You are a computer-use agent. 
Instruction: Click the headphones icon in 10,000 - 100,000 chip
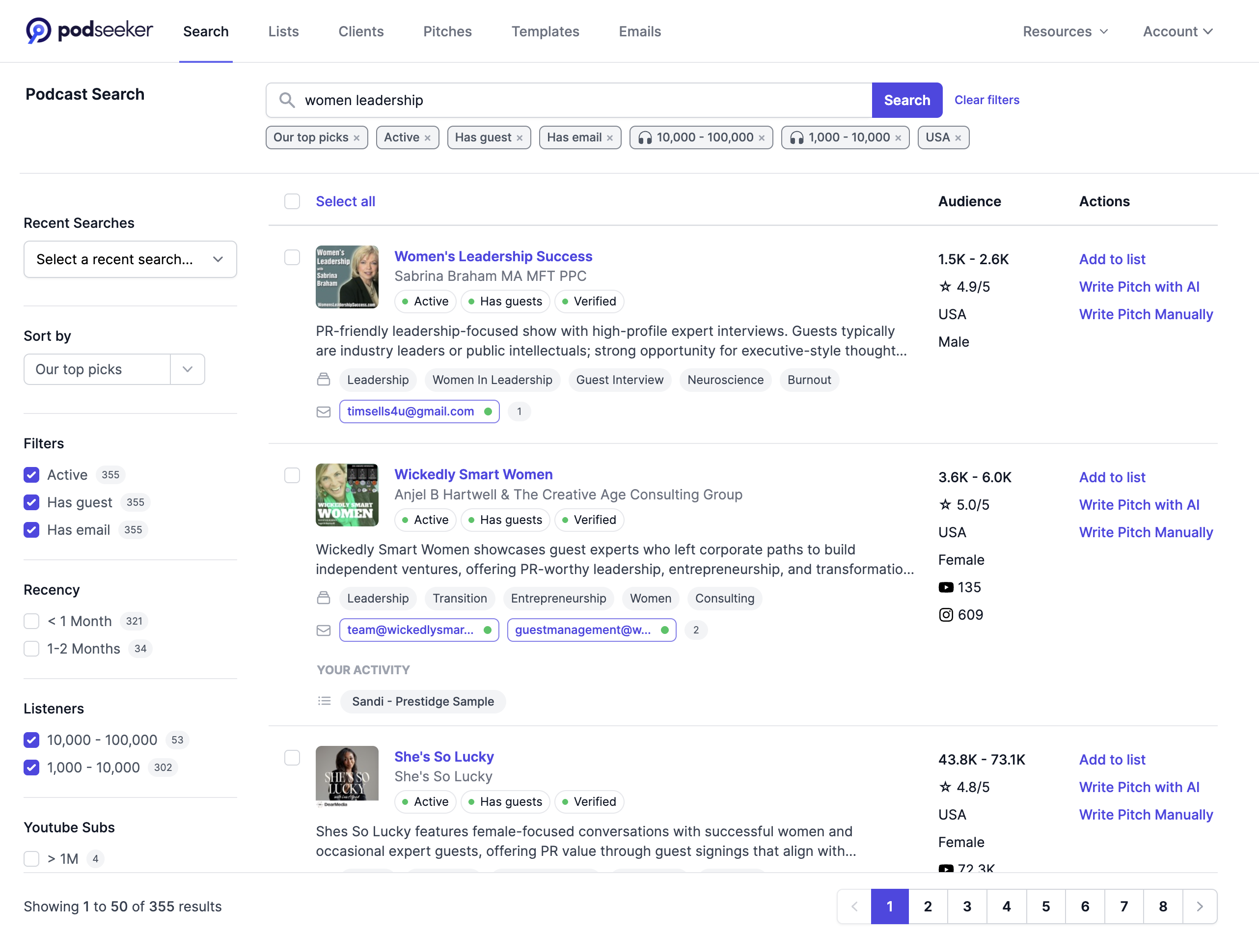[645, 137]
